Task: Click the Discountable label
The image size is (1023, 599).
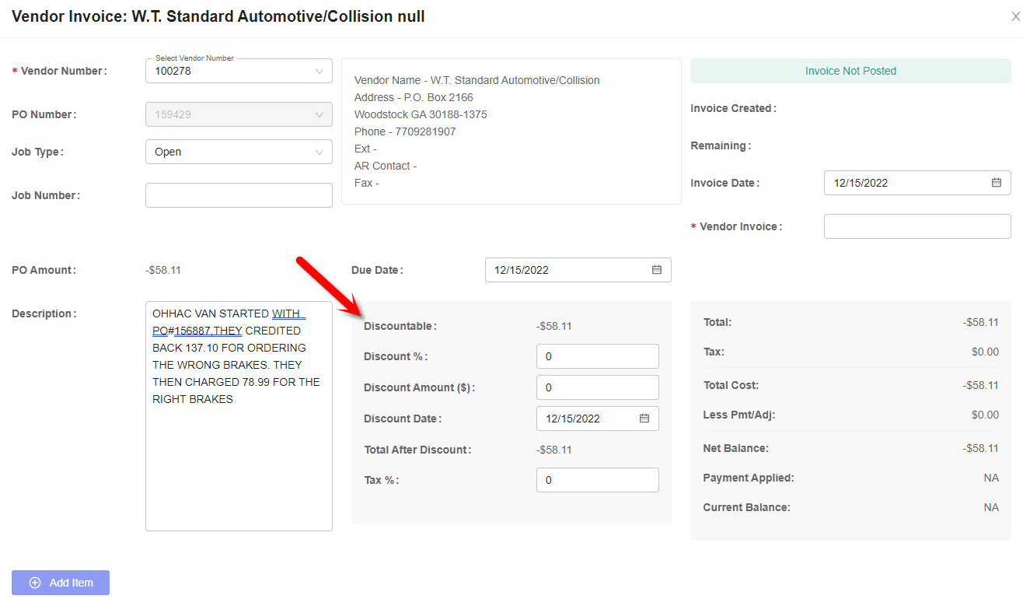Action: coord(400,326)
